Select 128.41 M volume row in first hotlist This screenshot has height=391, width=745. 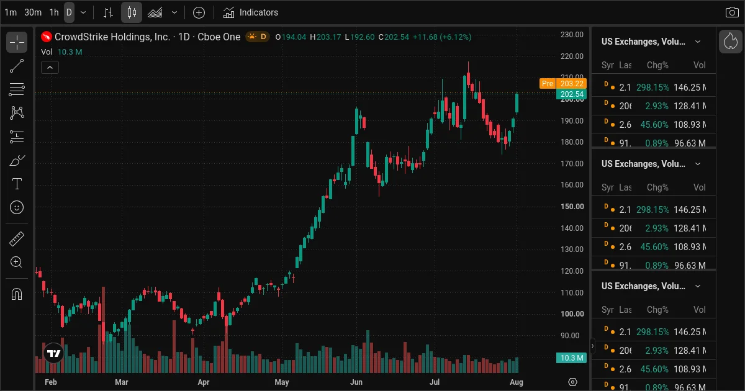pyautogui.click(x=654, y=106)
